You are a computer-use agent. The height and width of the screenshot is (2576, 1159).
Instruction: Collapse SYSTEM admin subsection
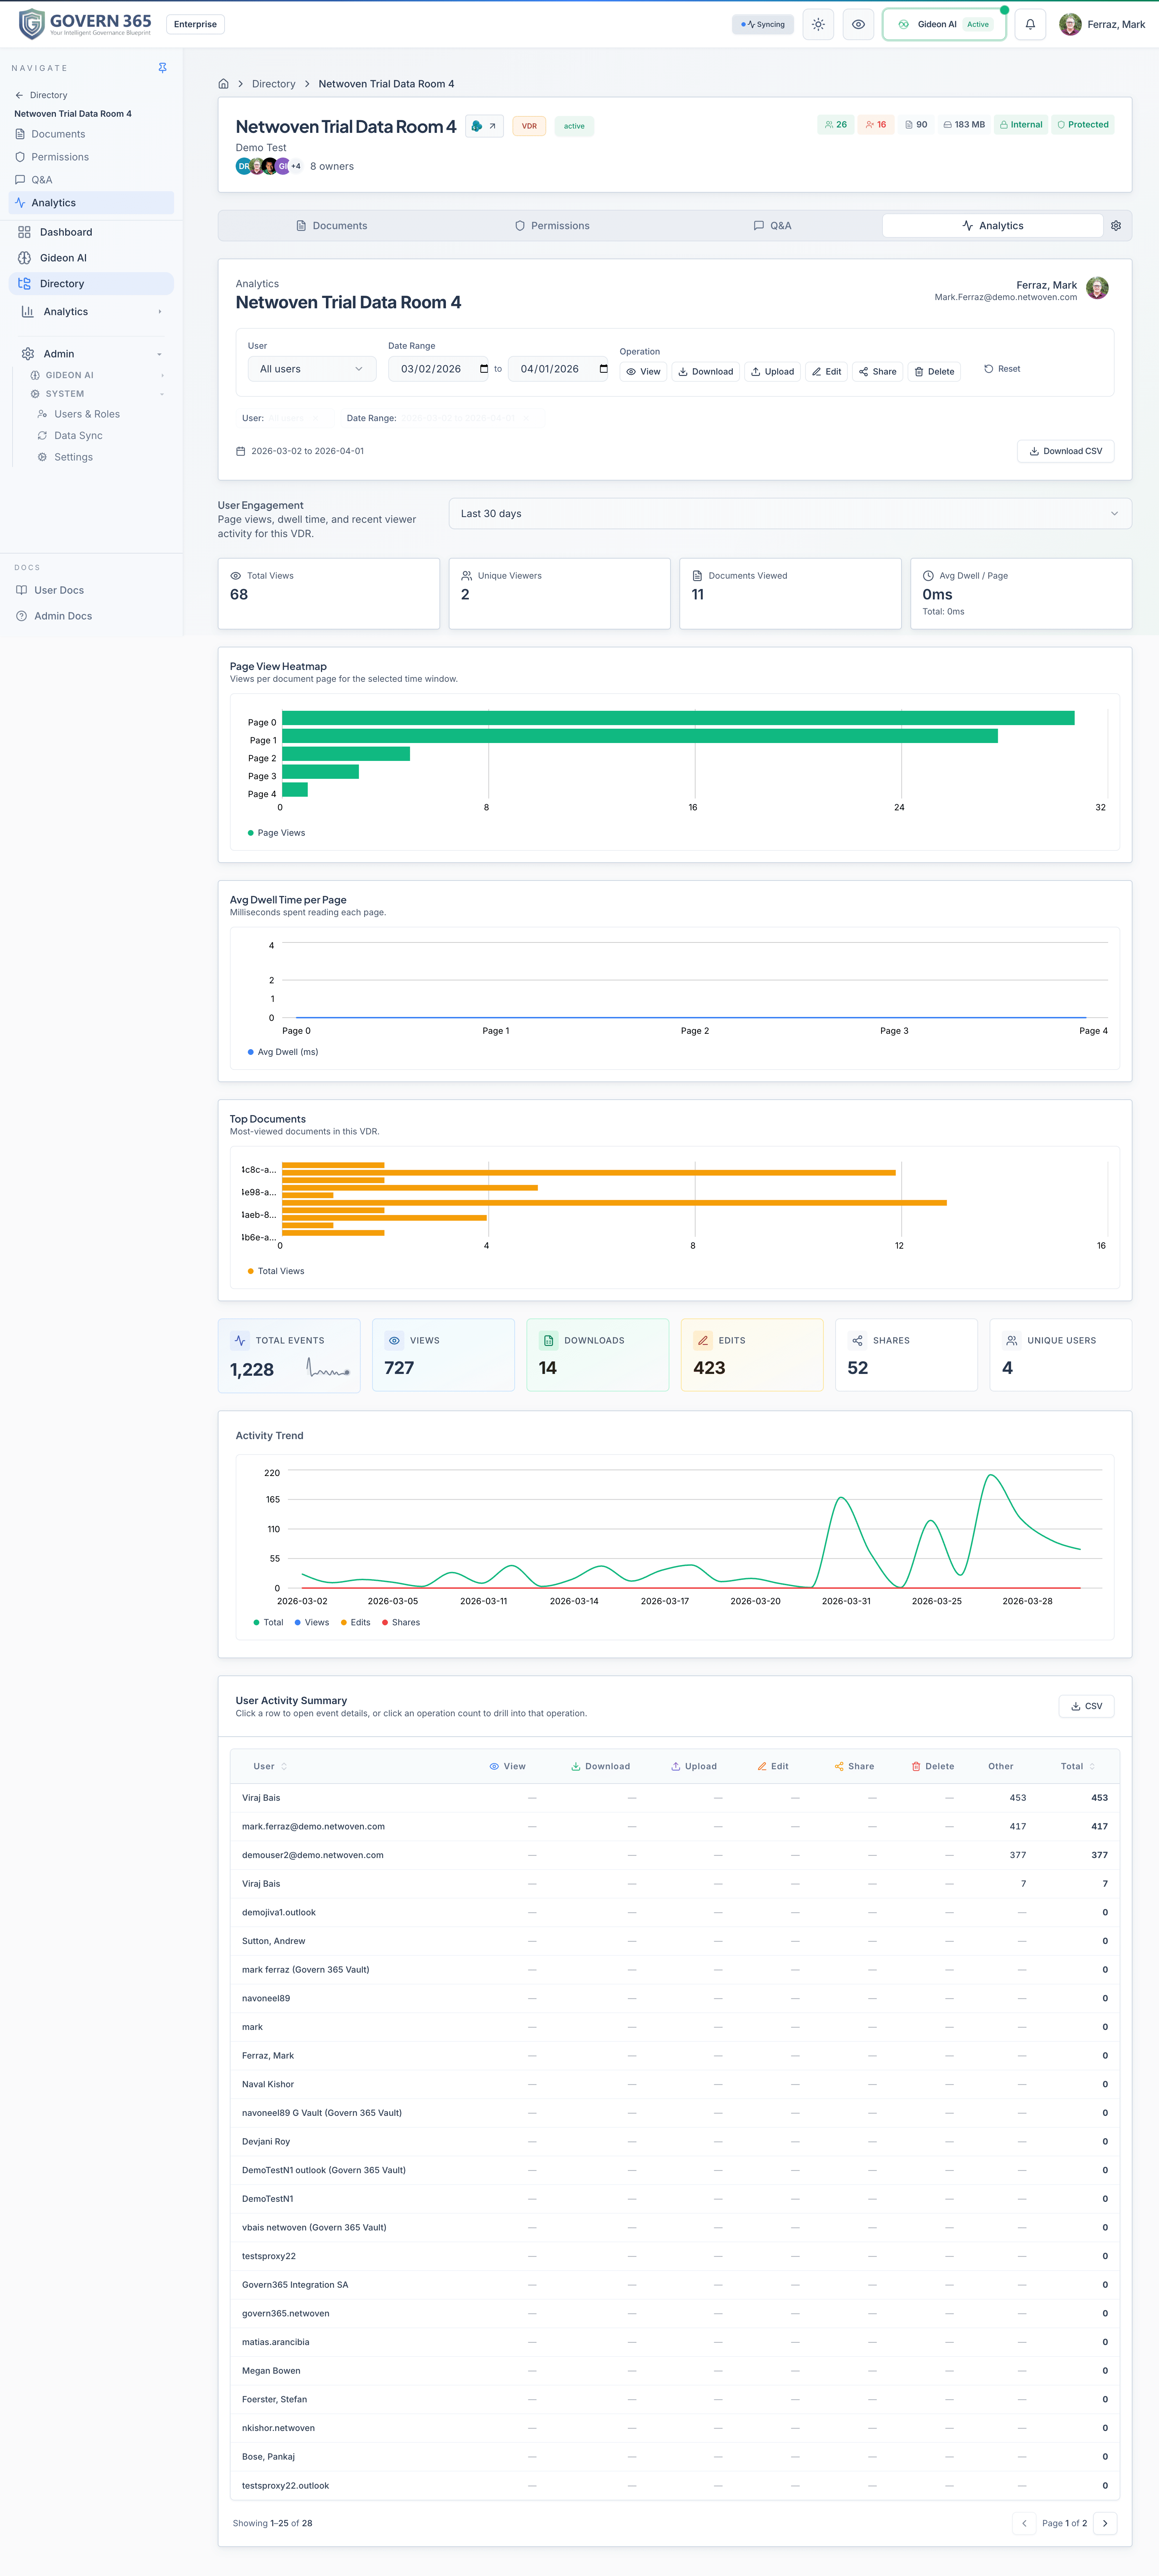pyautogui.click(x=162, y=394)
